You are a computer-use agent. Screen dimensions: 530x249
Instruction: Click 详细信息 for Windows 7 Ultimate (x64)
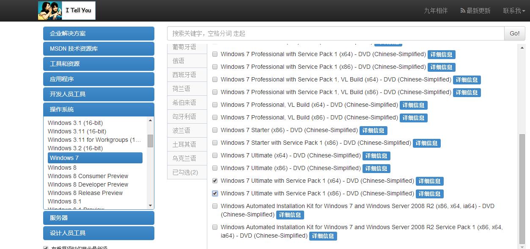376,156
